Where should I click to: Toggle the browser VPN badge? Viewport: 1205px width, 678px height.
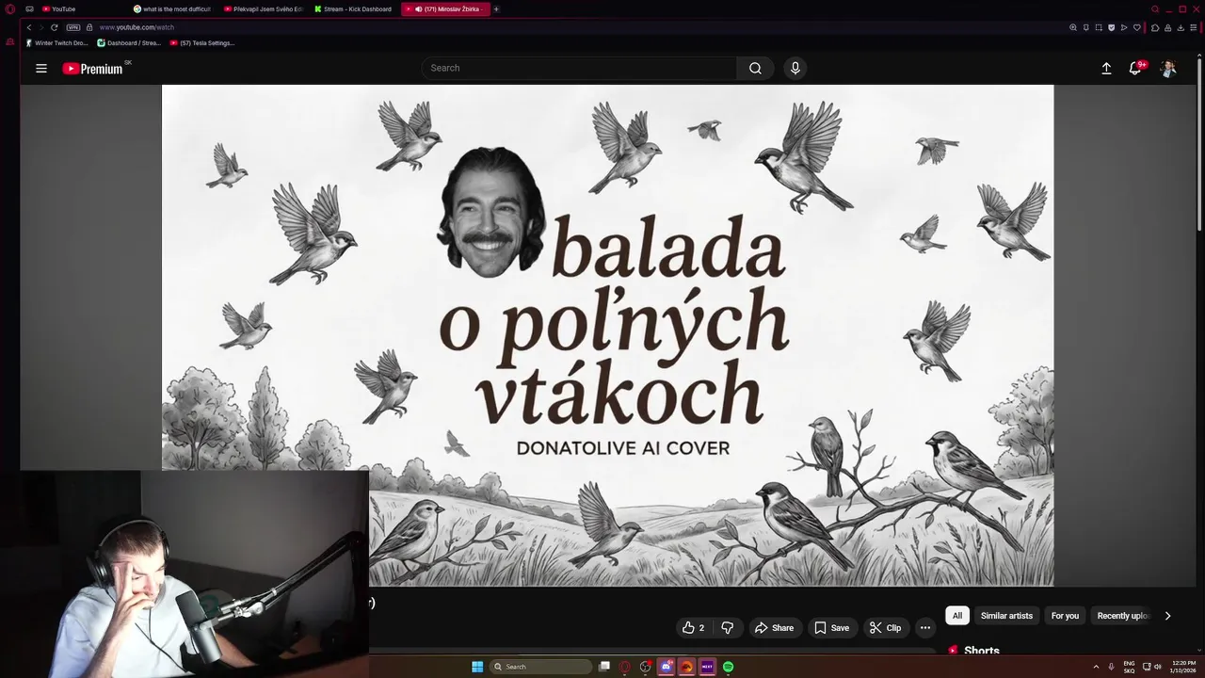pyautogui.click(x=73, y=27)
